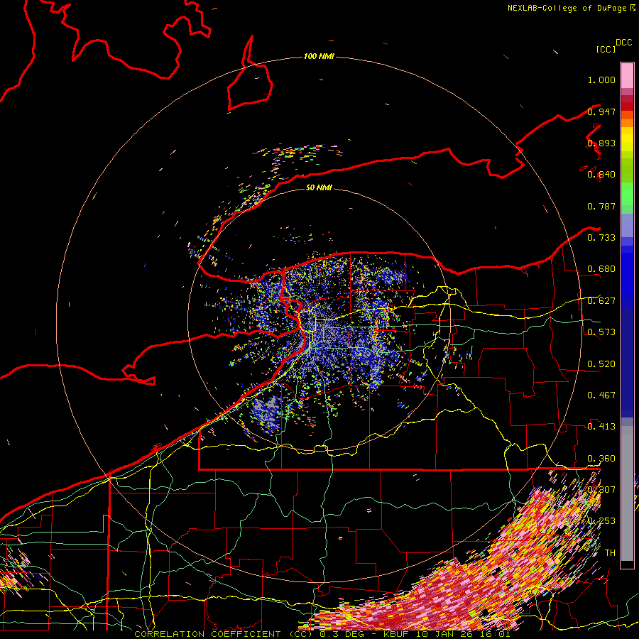The height and width of the screenshot is (639, 639).
Task: Click the TH threshold label on the scale
Action: click(x=610, y=553)
